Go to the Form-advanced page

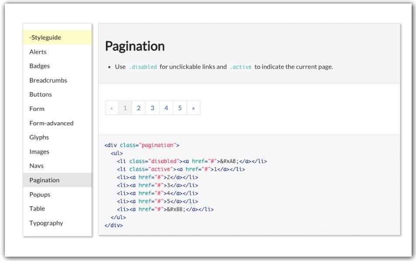tap(51, 123)
